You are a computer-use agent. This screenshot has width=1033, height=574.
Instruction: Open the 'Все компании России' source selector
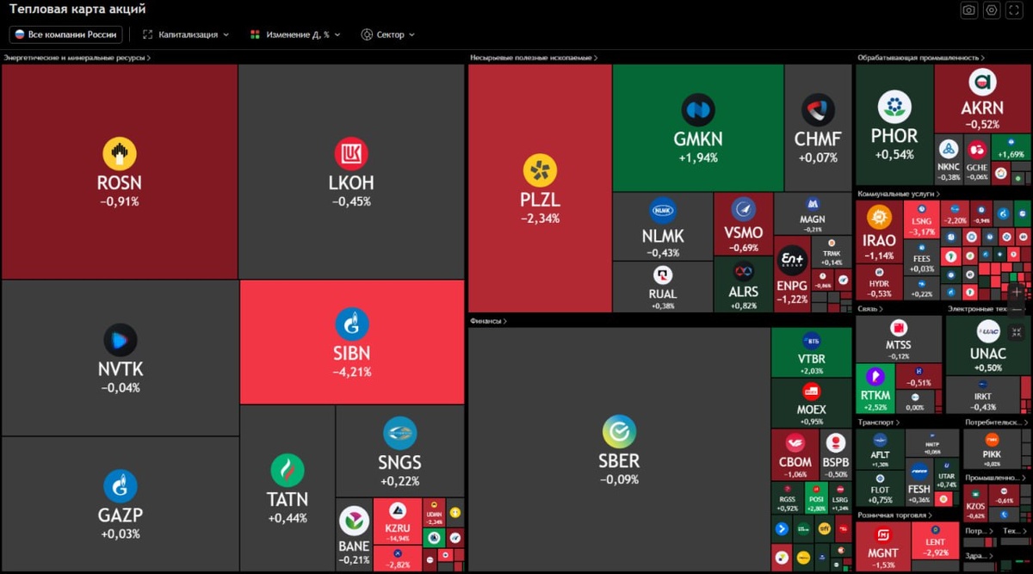pos(66,34)
